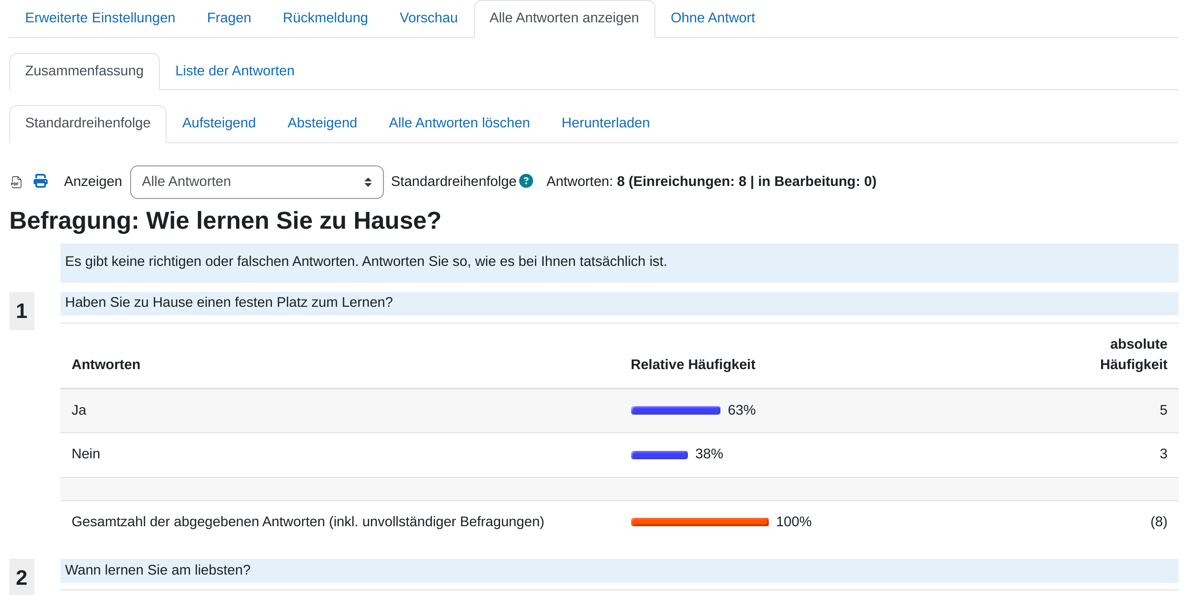Go to the Vorschau tab
The width and height of the screenshot is (1188, 595).
click(429, 18)
